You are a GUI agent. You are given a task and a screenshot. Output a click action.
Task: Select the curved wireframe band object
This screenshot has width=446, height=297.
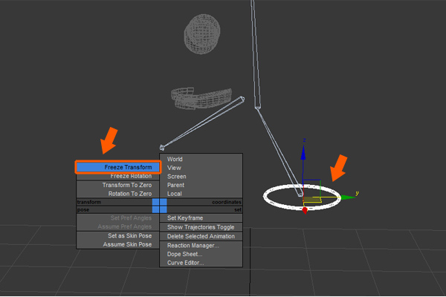pos(201,99)
